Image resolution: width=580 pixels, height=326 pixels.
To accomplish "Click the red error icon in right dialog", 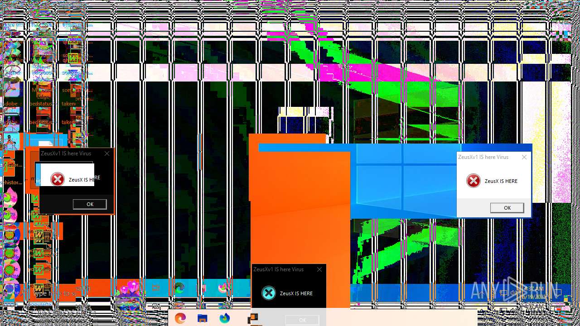I will [x=474, y=181].
